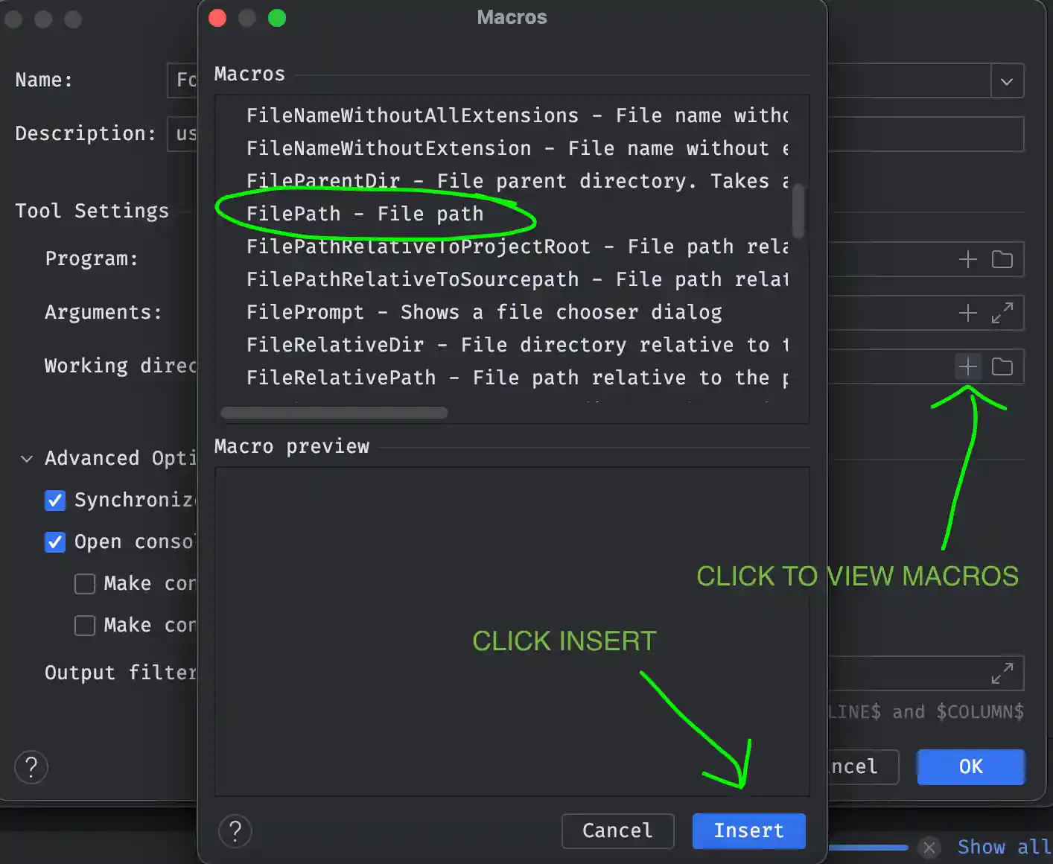Click the vertical scrollbar of the macros list
The width and height of the screenshot is (1053, 864).
pos(798,211)
